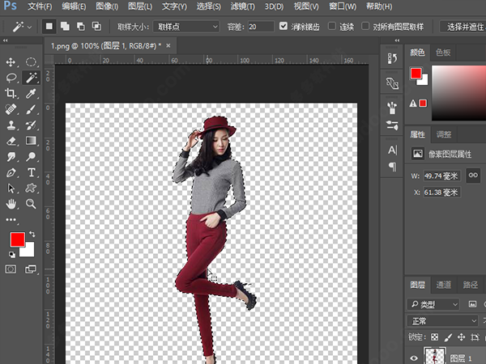Lock layer position
The width and height of the screenshot is (486, 364).
coord(461,337)
